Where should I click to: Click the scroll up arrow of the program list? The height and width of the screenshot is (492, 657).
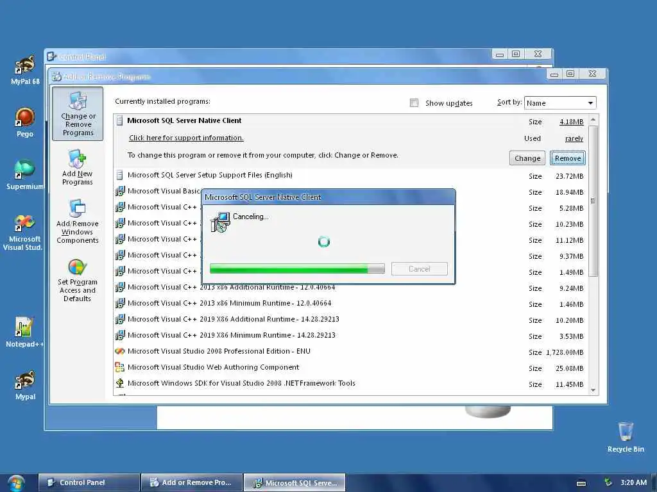pos(593,120)
